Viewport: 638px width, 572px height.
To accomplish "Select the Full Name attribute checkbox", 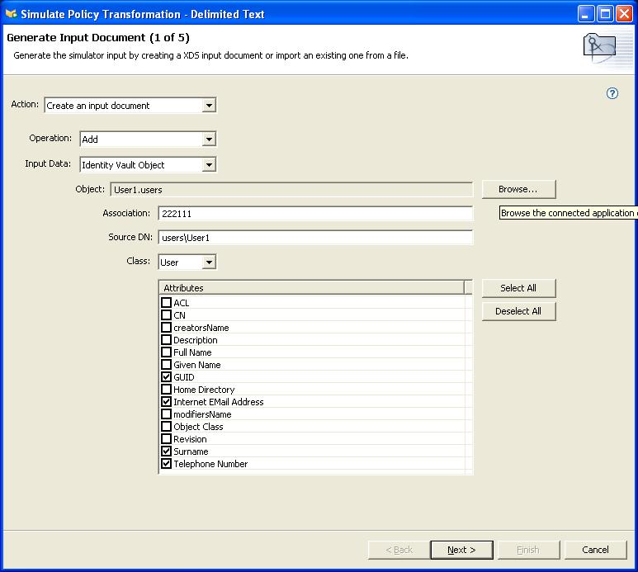I will (x=166, y=352).
